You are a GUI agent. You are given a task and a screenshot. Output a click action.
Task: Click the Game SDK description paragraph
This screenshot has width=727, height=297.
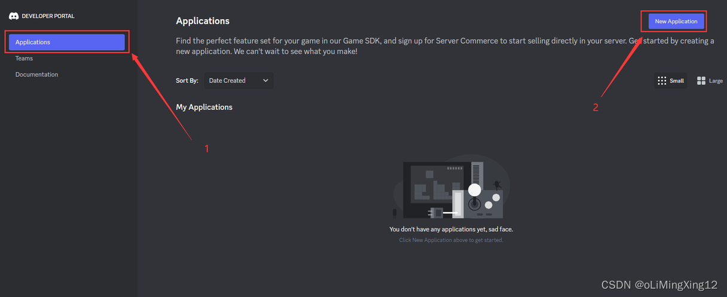(445, 46)
